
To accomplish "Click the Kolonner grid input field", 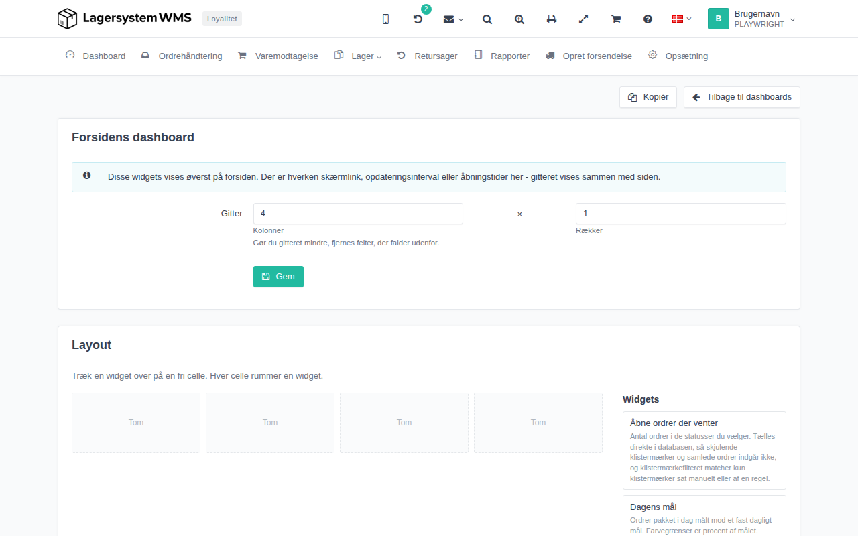I will 358,214.
